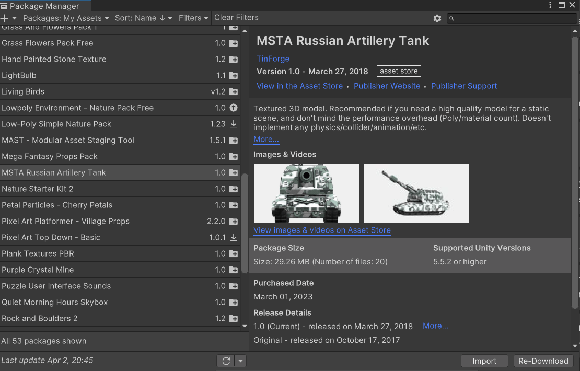This screenshot has width=580, height=371.
Task: Click View in the Asset Store link
Action: [299, 86]
